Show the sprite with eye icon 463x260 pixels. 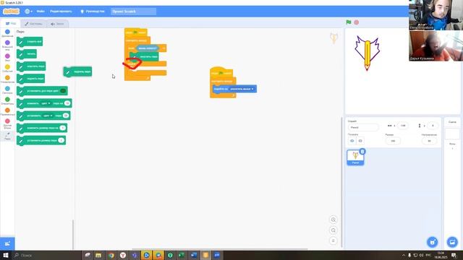tap(352, 141)
